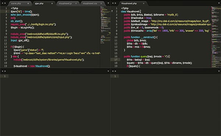
Task: Click the "echo json_encode($json);" line
Action: [25, 15]
